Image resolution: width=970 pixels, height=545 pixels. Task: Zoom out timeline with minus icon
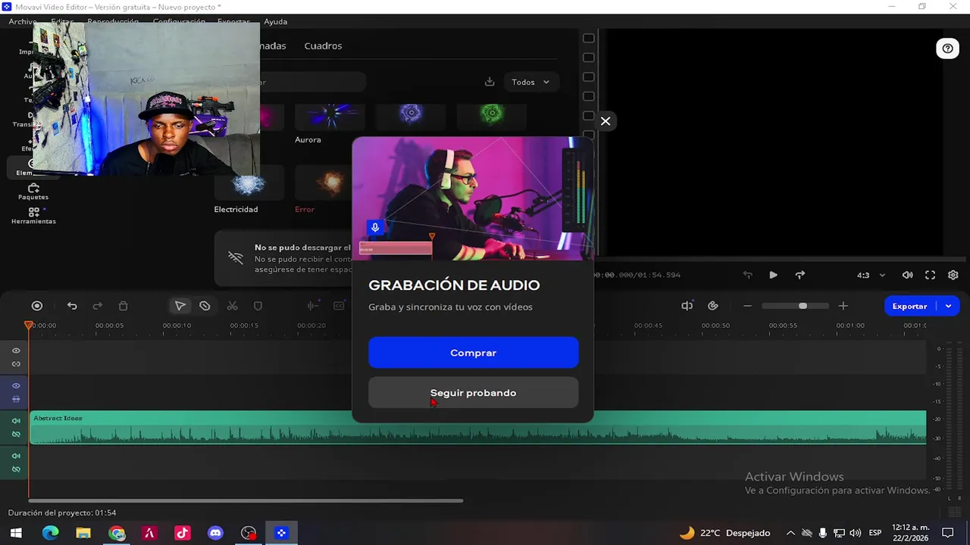(747, 306)
